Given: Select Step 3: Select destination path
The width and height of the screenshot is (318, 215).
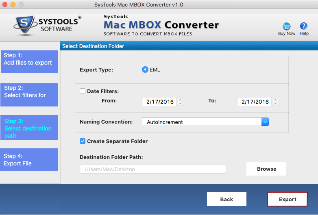Looking at the screenshot, I should [x=29, y=128].
